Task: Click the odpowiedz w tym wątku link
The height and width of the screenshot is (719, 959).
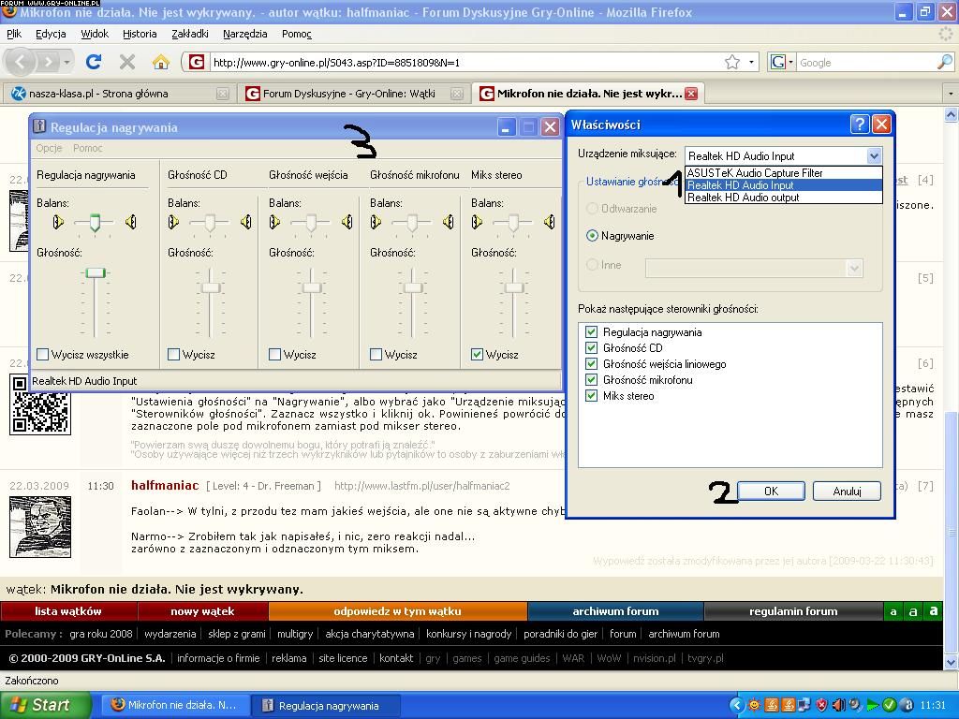Action: coord(397,611)
